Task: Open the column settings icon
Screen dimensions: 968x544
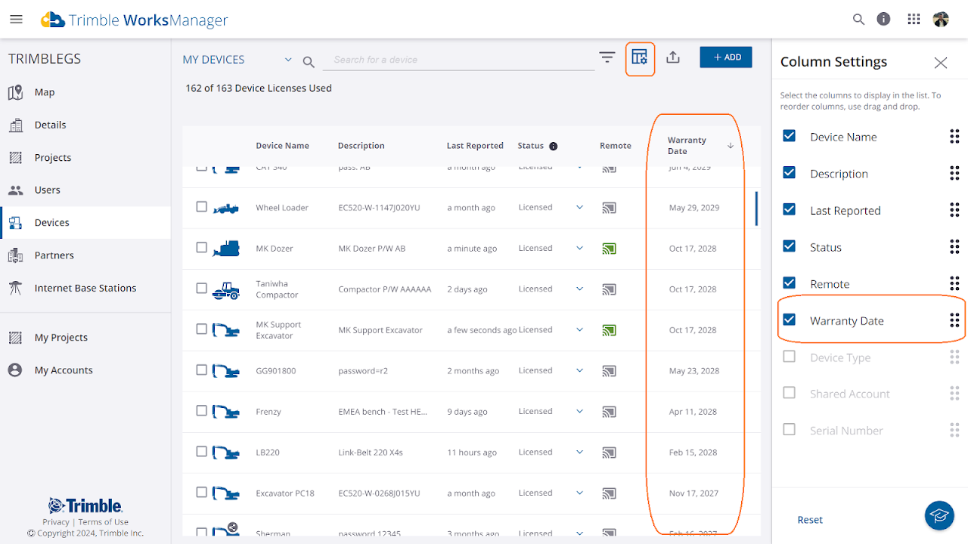Action: click(640, 57)
